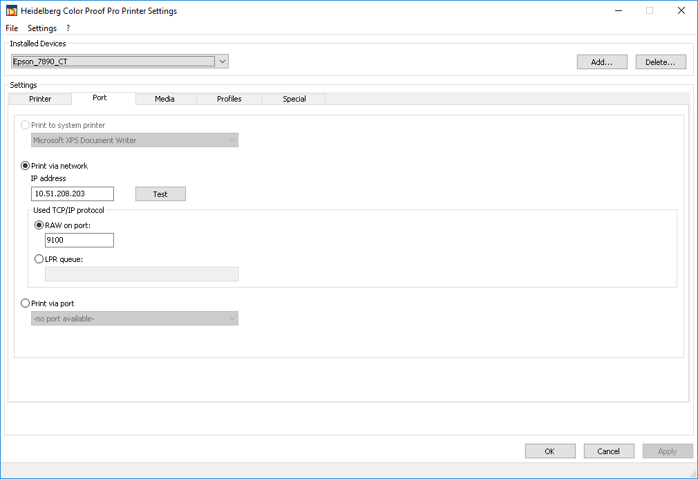698x479 pixels.
Task: Open the Special tab
Action: (294, 99)
